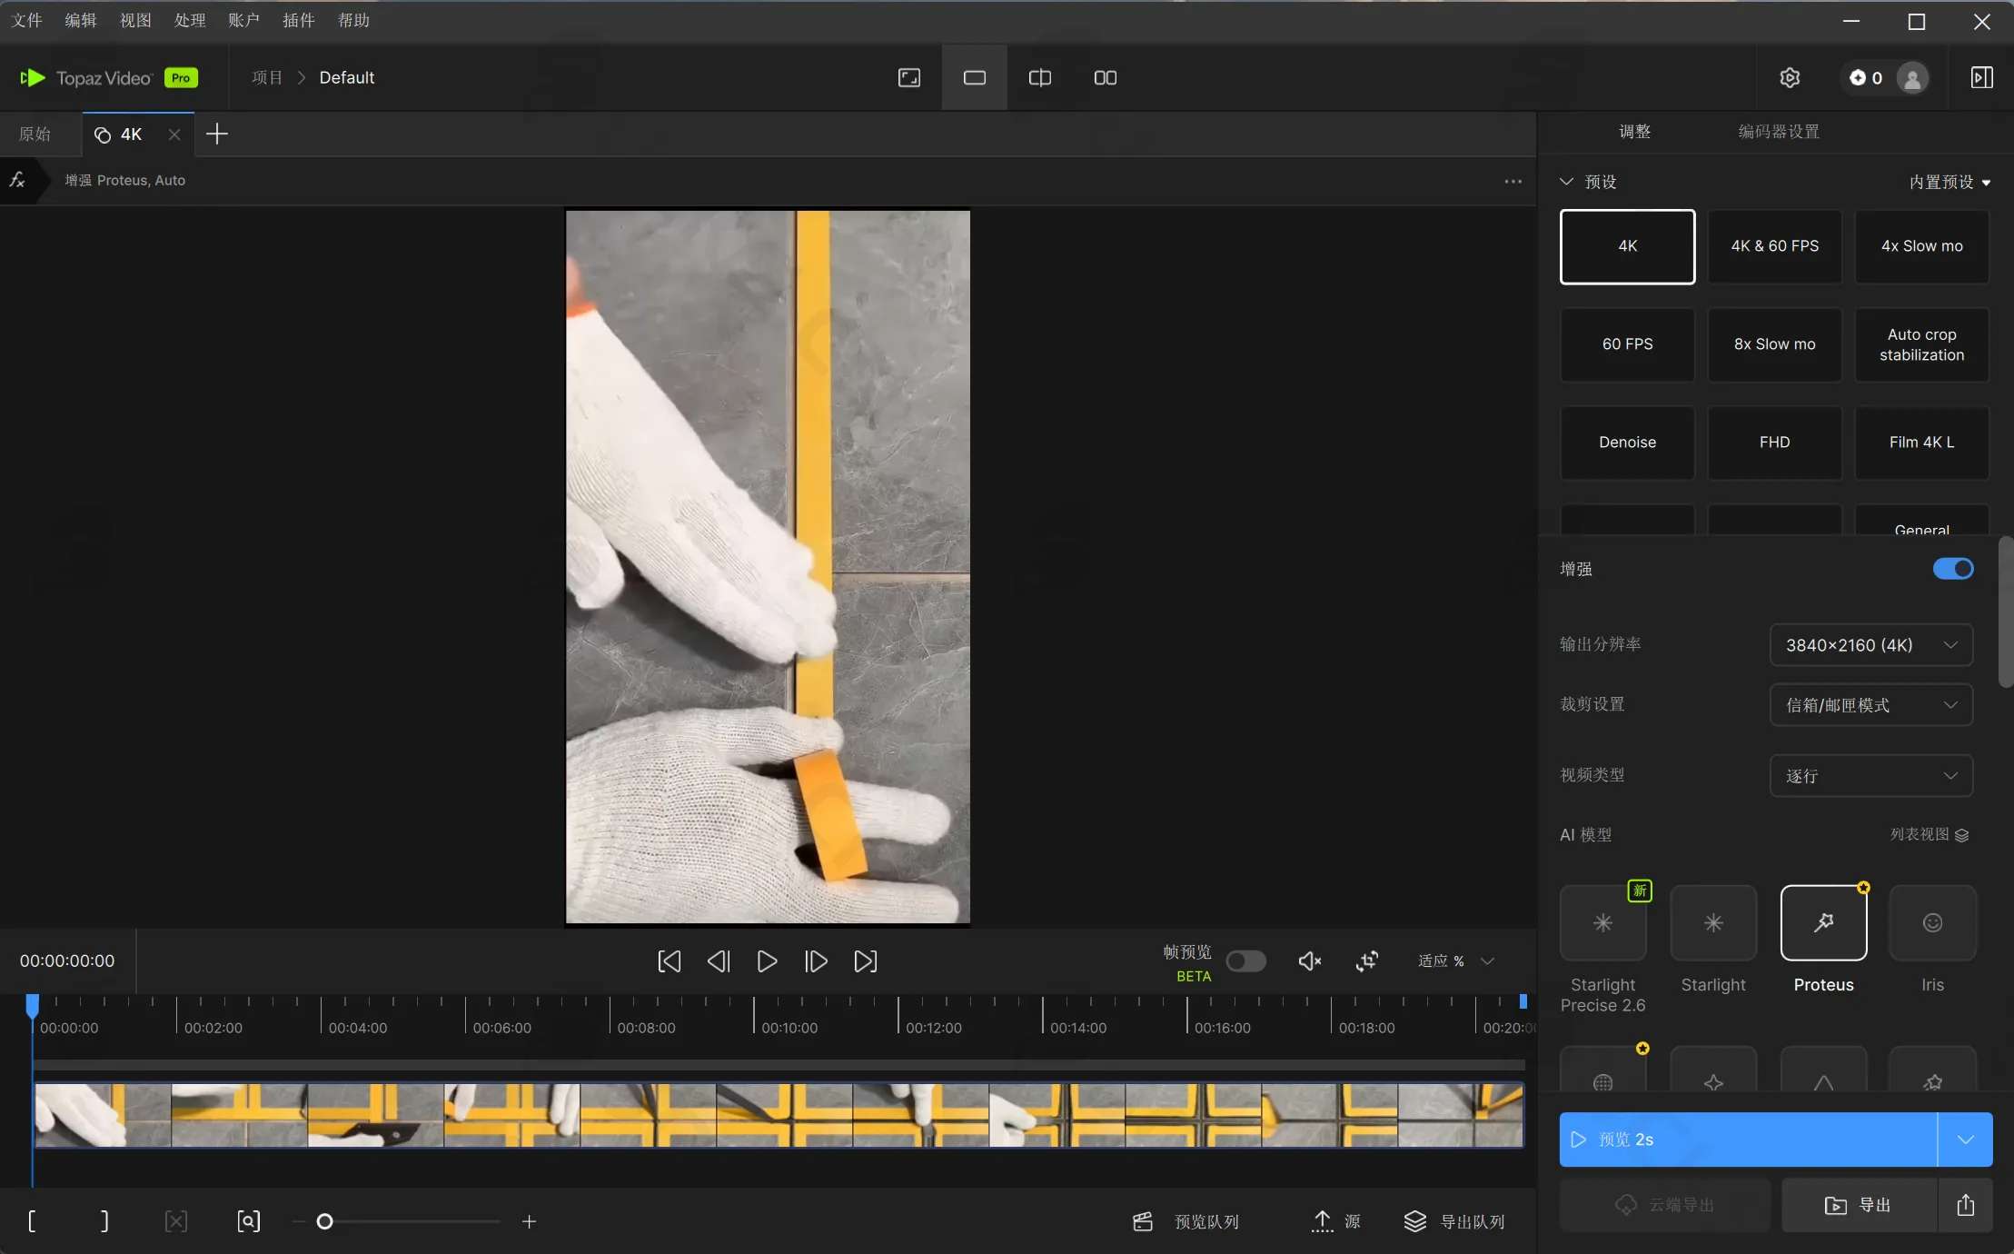Open the user account avatar
The height and width of the screenshot is (1254, 2014).
point(1911,78)
